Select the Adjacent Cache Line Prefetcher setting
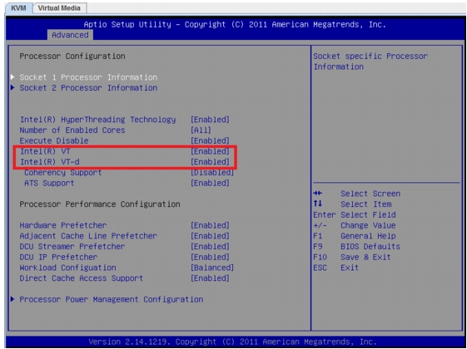 click(88, 236)
